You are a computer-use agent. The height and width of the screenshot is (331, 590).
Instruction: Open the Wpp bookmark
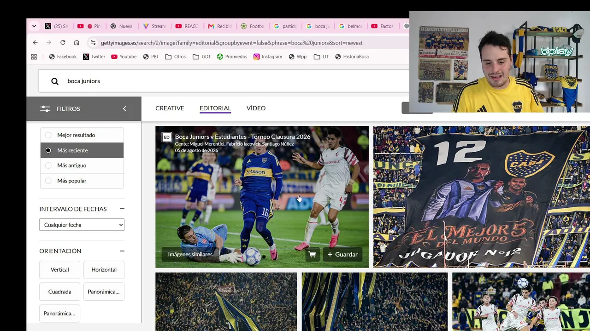tap(298, 57)
